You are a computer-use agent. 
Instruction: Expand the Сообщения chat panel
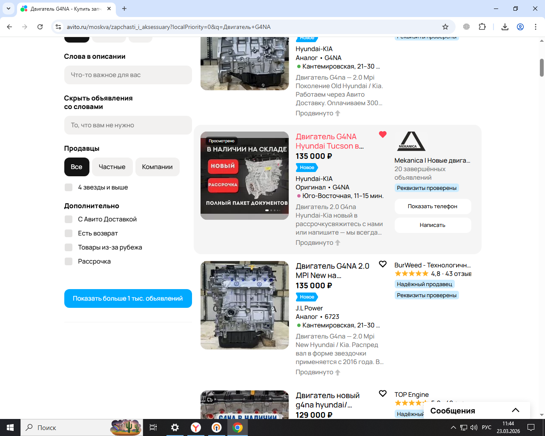tap(477, 410)
